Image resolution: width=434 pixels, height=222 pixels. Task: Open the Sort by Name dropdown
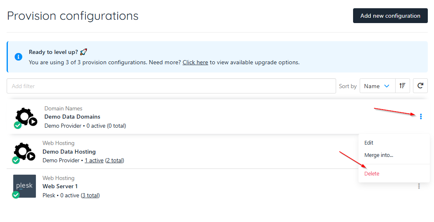(377, 86)
